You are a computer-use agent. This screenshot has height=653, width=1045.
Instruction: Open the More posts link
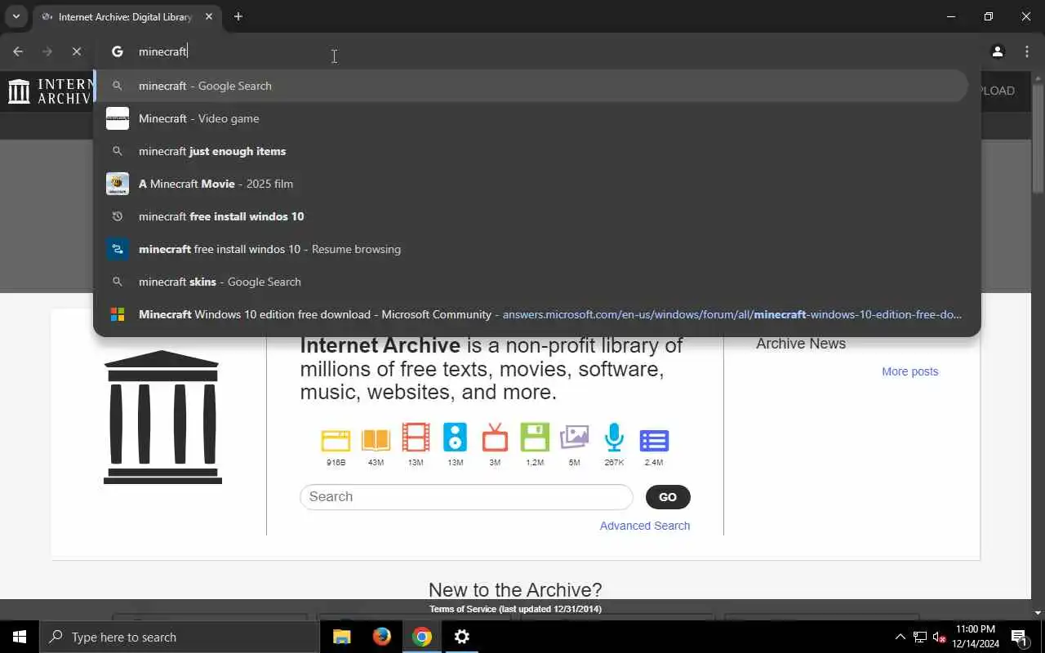(909, 371)
